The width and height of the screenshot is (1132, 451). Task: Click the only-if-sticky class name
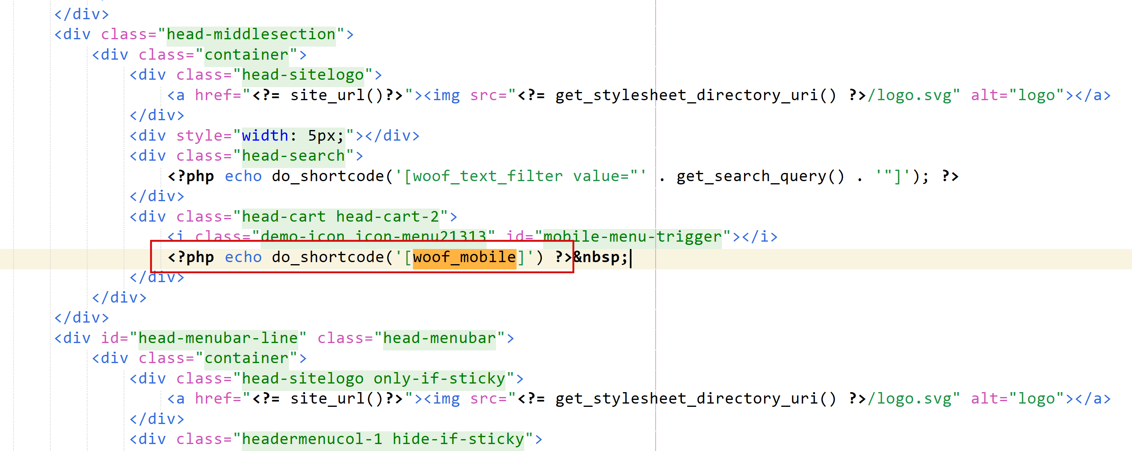440,379
